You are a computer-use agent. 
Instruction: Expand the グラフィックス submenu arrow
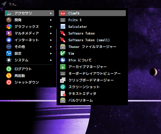[51, 27]
